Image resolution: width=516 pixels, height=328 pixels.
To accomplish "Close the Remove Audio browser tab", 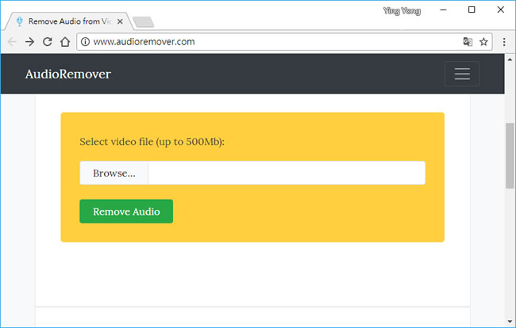I will pyautogui.click(x=120, y=21).
